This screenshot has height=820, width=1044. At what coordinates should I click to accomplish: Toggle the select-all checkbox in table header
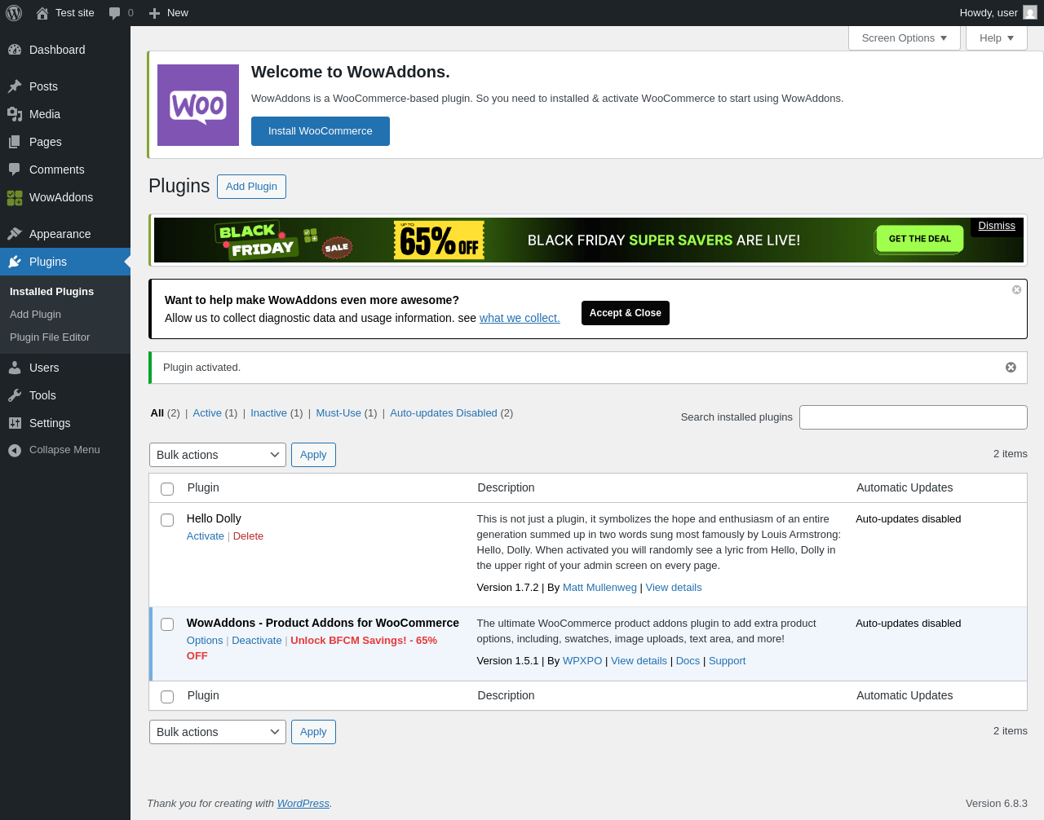tap(167, 489)
